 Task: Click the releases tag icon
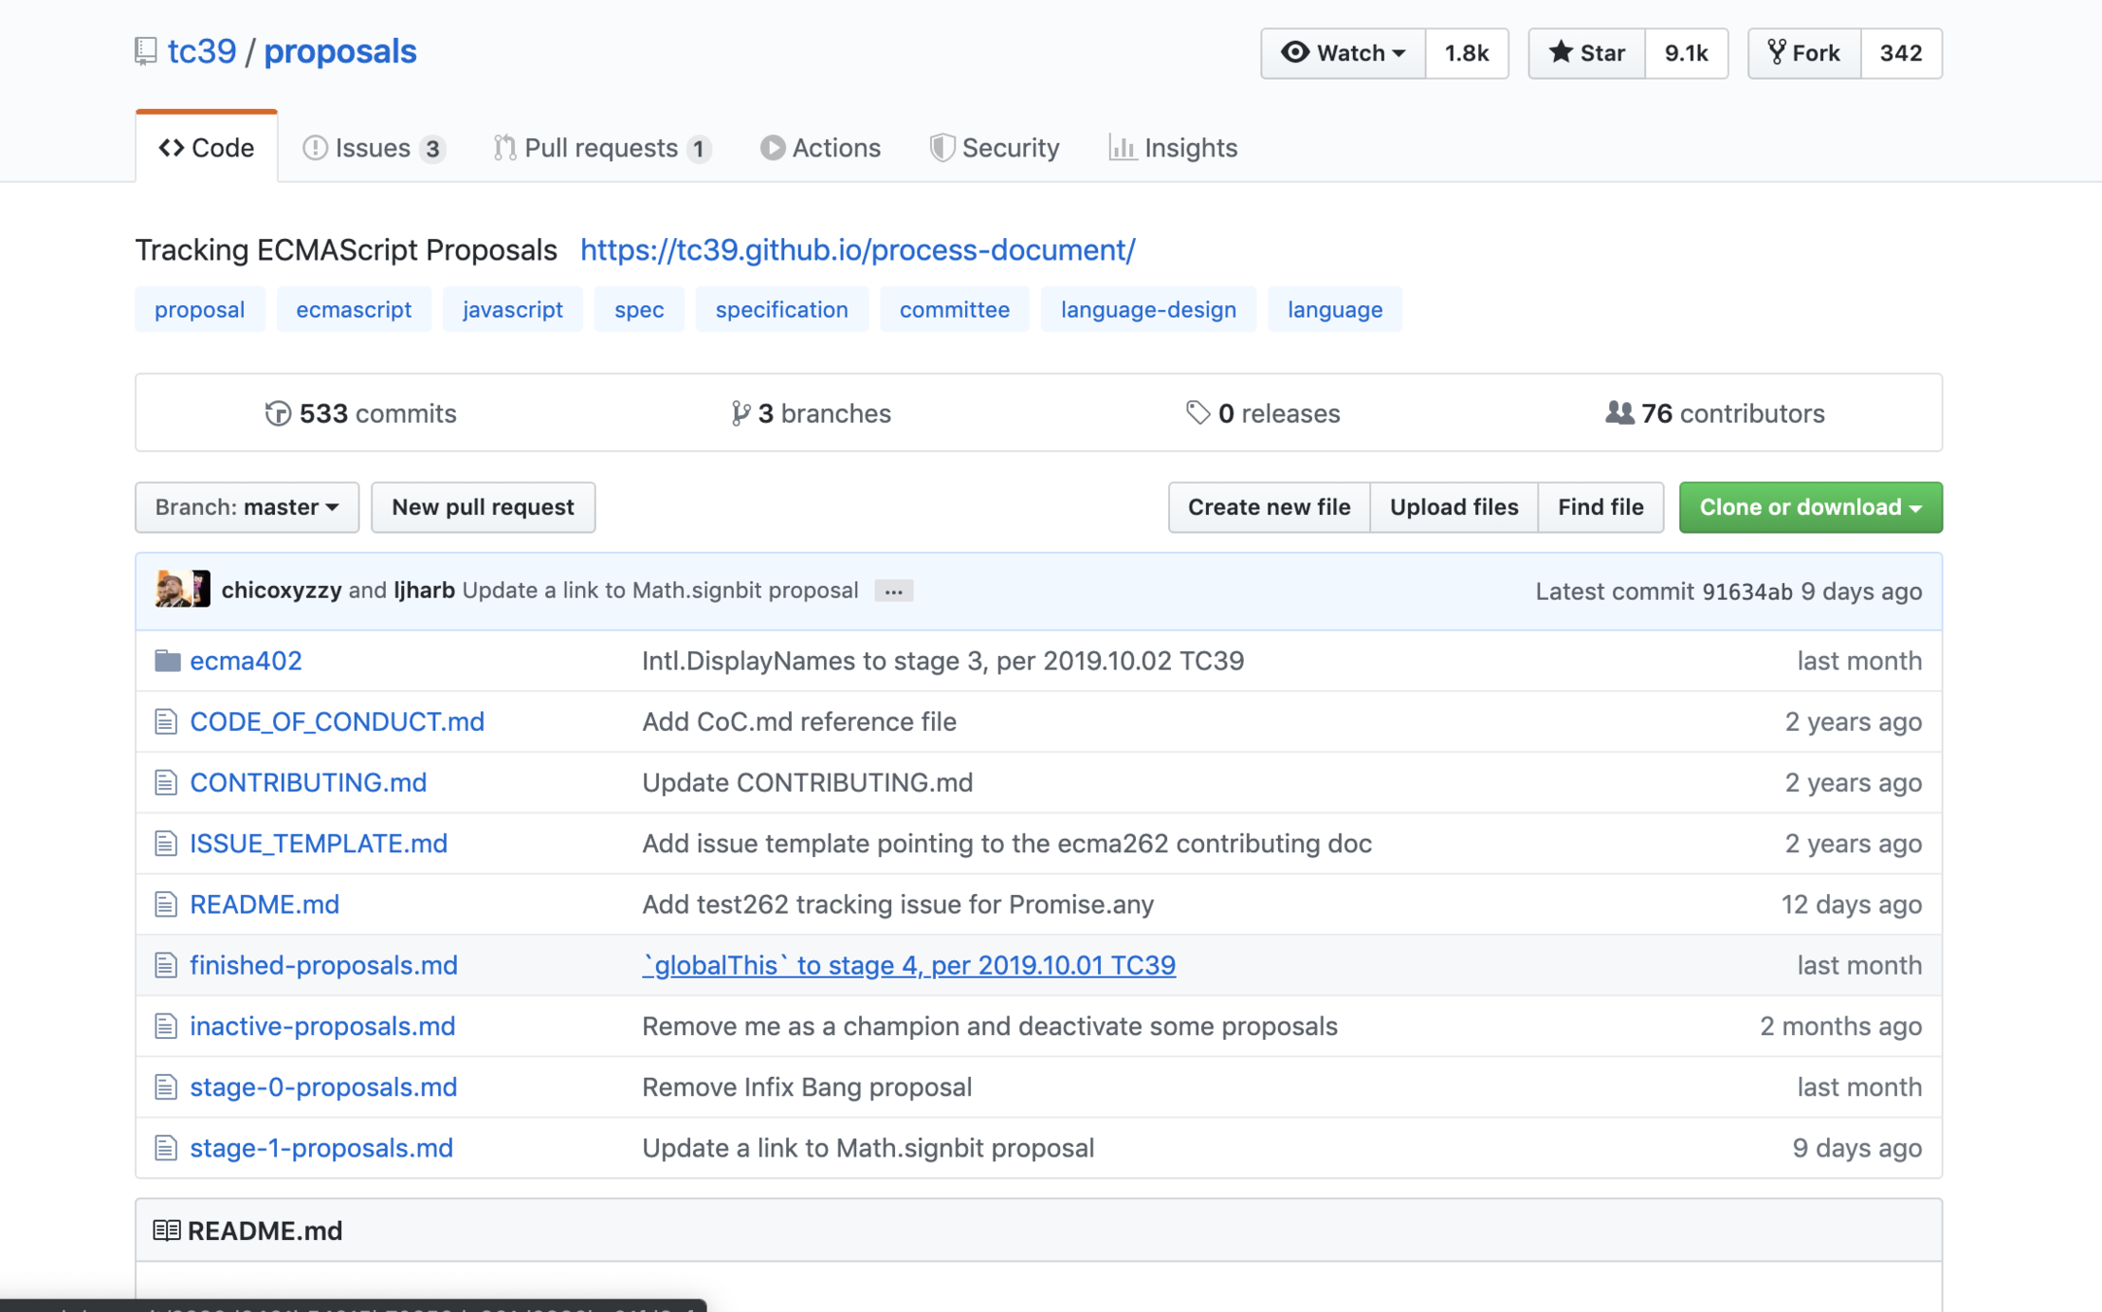(1197, 413)
